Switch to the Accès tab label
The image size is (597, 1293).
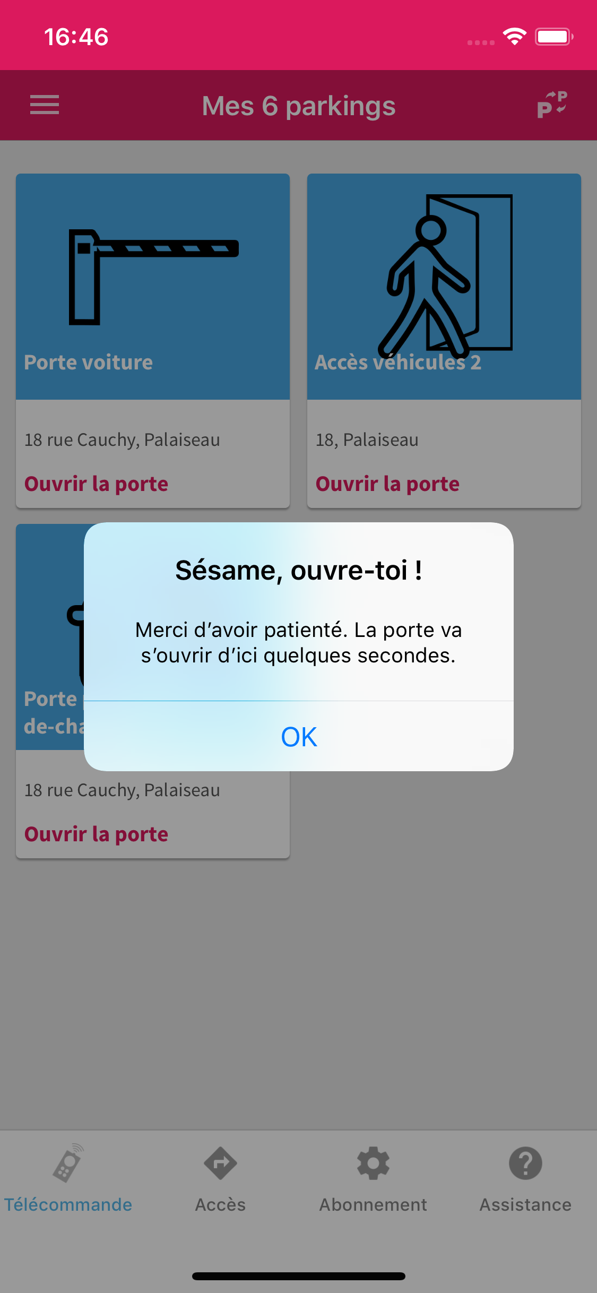220,1205
